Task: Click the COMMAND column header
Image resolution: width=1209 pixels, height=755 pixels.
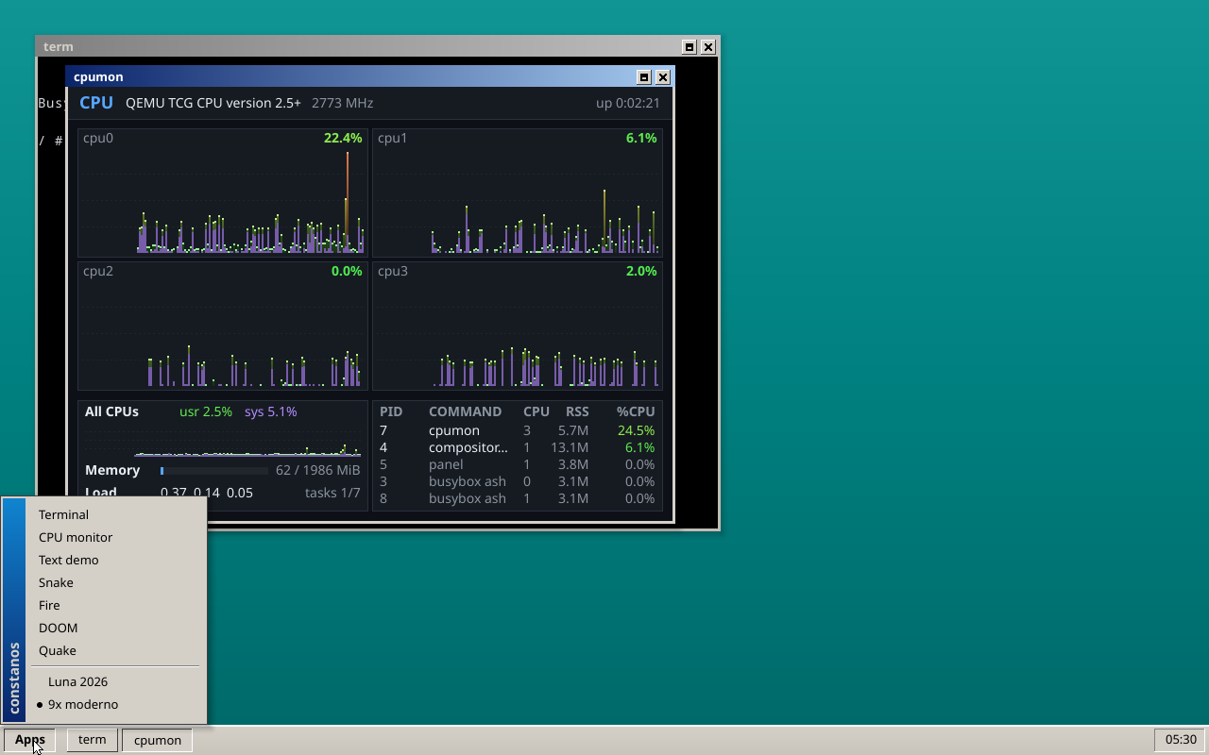Action: tap(465, 411)
